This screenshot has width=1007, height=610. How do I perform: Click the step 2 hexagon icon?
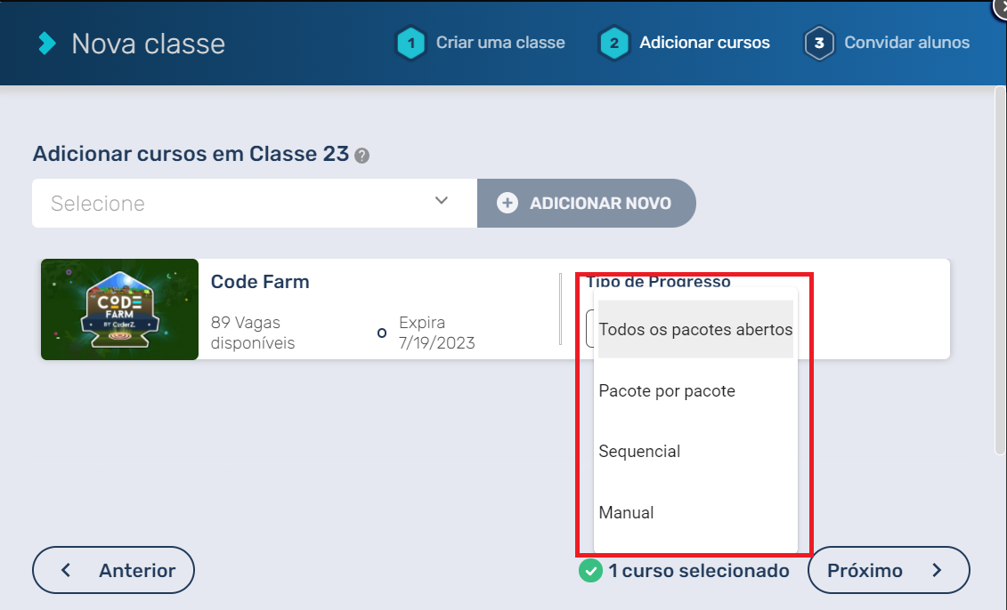(x=614, y=43)
